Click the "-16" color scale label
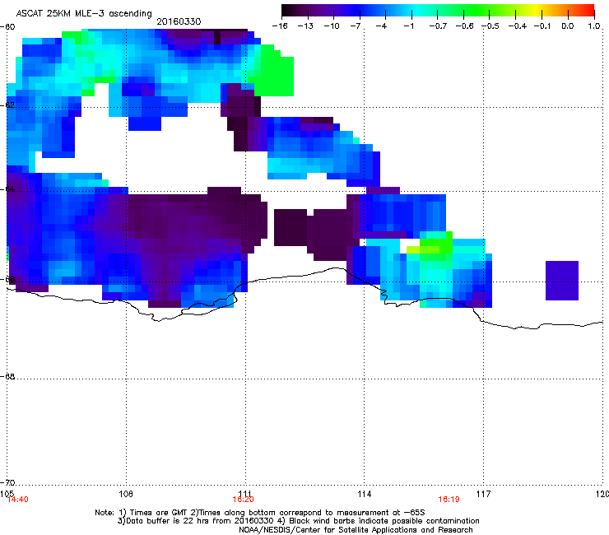Screen dimensions: 609x535 280,26
